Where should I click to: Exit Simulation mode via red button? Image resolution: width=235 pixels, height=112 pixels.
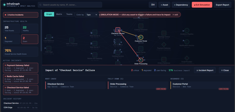tap(202, 5)
